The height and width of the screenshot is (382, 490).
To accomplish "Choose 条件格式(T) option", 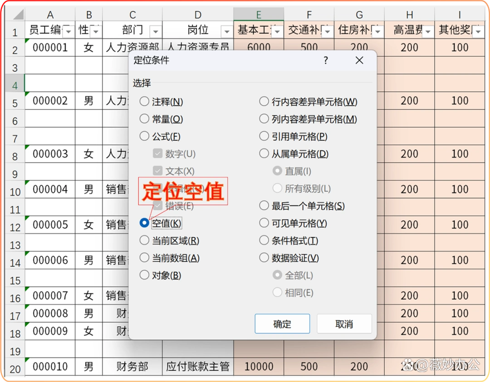I will (x=264, y=240).
